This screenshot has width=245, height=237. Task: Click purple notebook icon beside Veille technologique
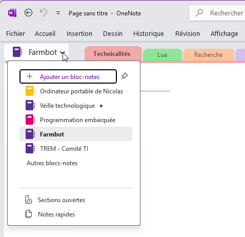point(30,105)
